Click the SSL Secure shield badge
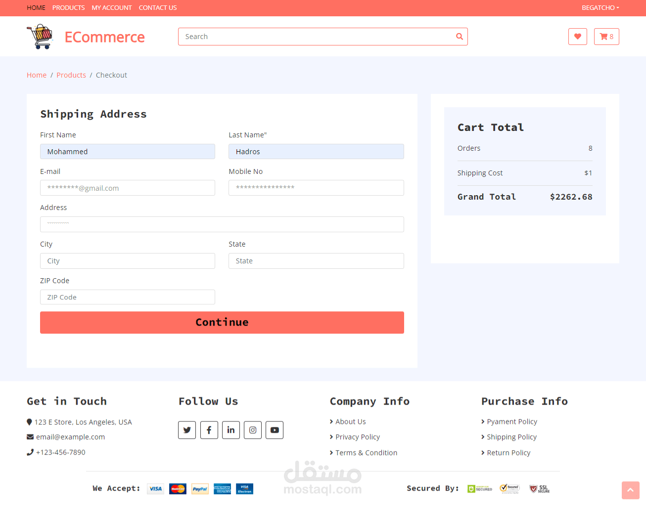The width and height of the screenshot is (646, 506). click(x=540, y=489)
